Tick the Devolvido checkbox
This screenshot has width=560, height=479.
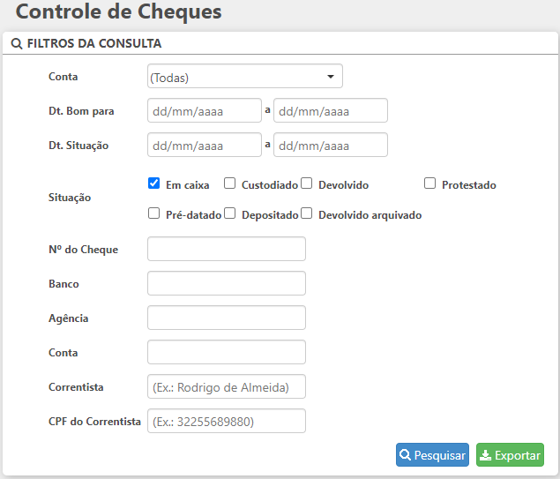(307, 184)
